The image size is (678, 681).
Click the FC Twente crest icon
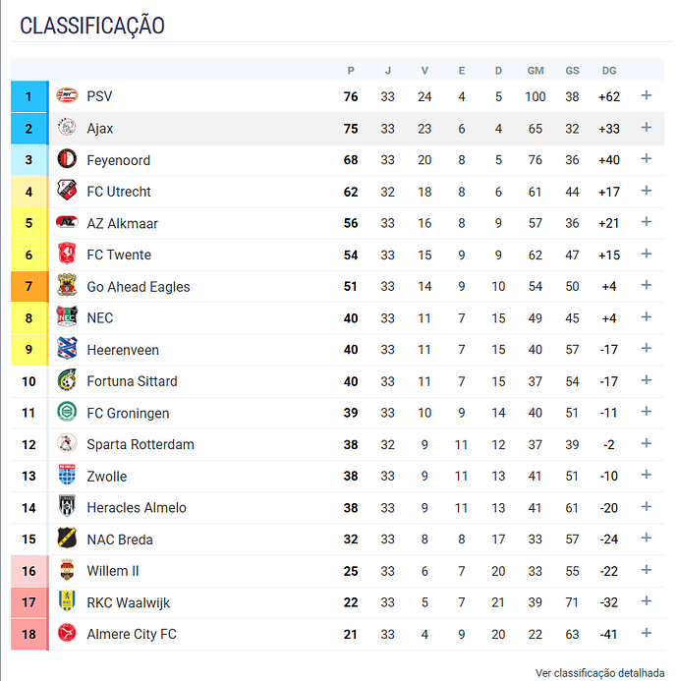(67, 255)
